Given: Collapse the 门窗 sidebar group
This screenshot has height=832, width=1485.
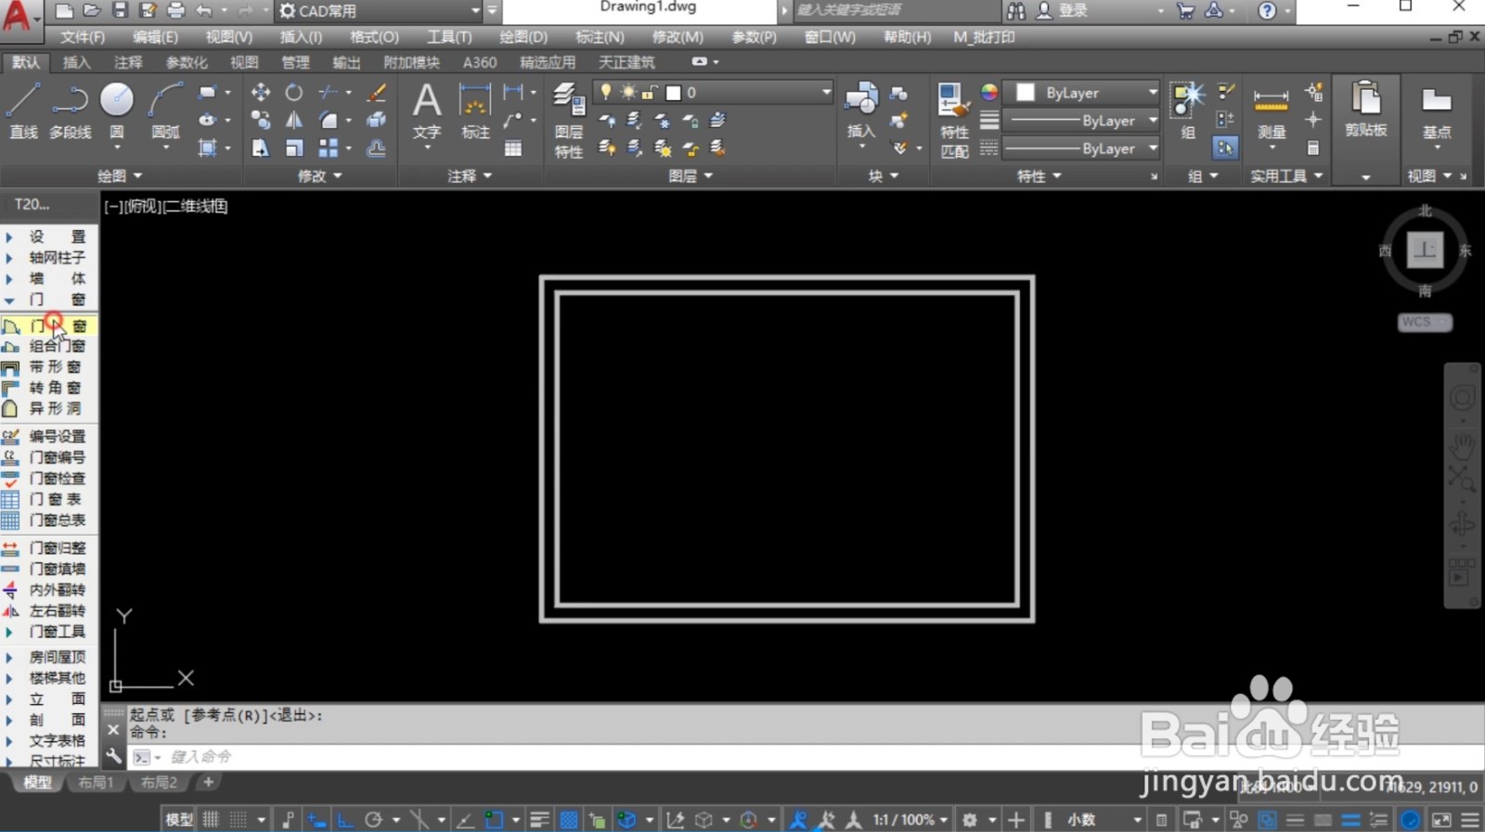Looking at the screenshot, I should [48, 300].
